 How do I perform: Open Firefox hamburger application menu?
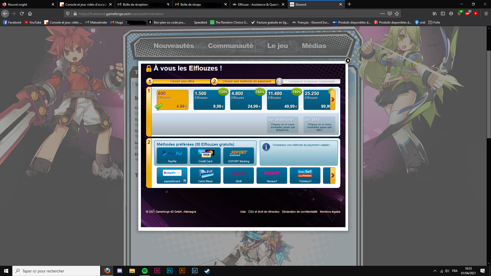tap(486, 14)
